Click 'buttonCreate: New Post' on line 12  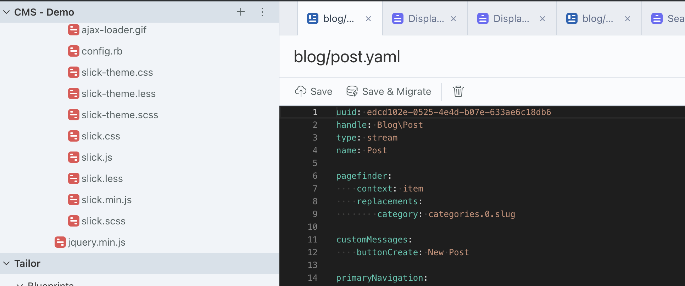click(x=413, y=252)
